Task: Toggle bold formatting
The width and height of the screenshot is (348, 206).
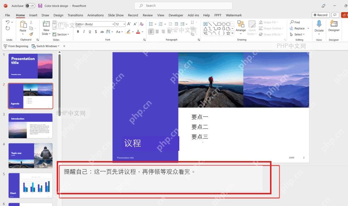Action: point(78,32)
